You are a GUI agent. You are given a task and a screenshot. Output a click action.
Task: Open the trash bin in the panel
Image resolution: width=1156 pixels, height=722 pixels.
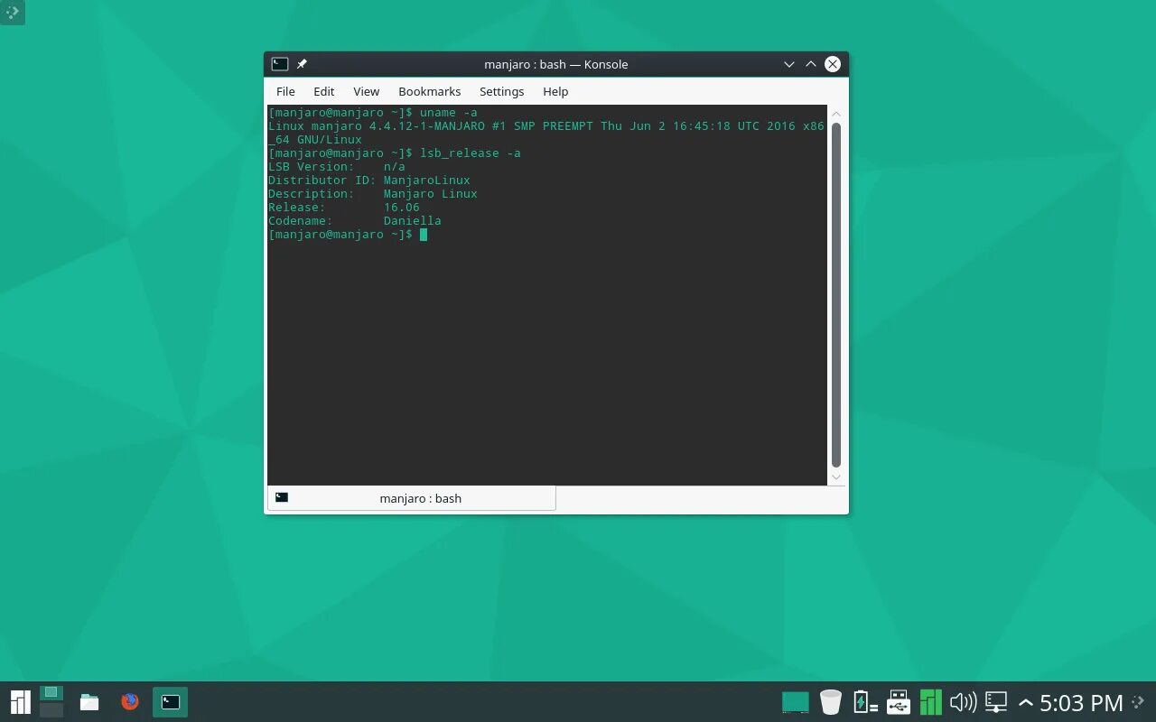831,702
